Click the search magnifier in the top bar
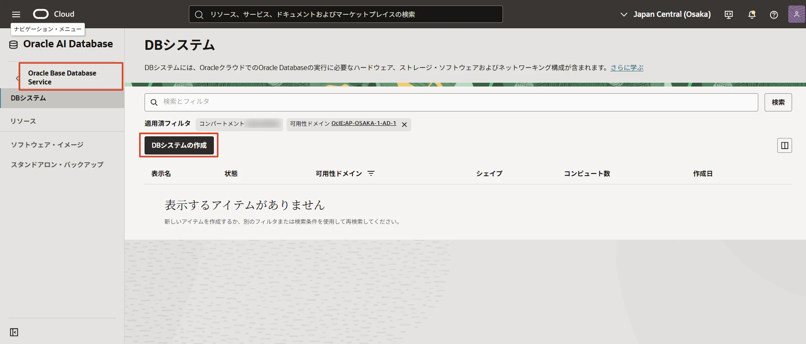 (199, 15)
